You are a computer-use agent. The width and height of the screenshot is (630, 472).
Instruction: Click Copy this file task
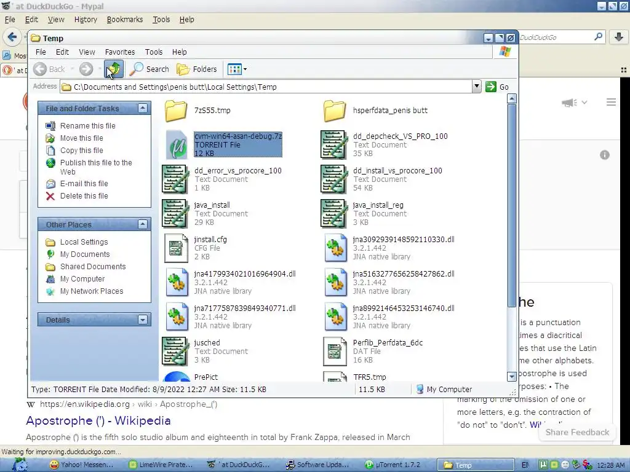tap(82, 150)
